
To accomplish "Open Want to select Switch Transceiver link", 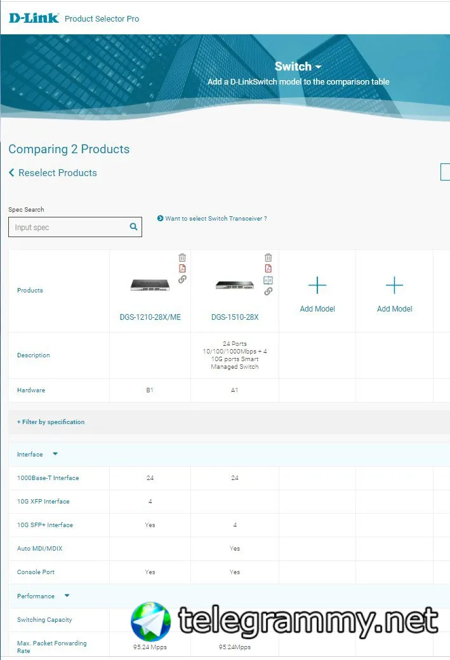I will click(x=216, y=219).
